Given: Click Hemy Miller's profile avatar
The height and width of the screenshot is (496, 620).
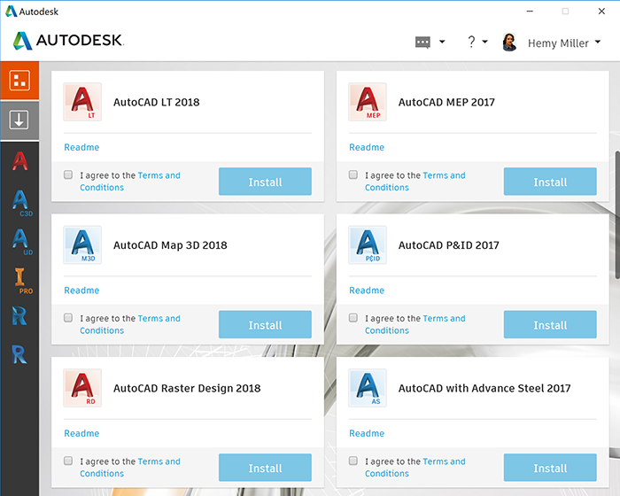Looking at the screenshot, I should 509,42.
